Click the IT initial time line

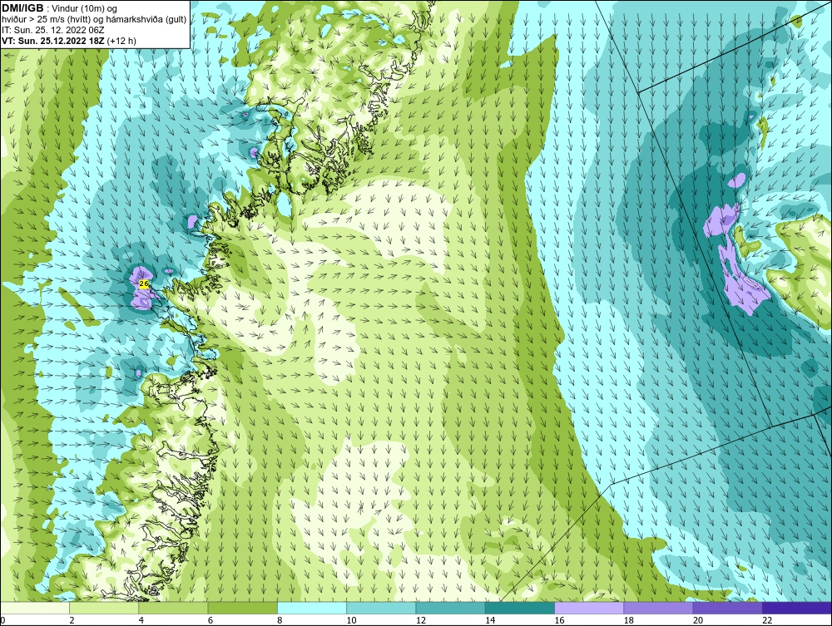pyautogui.click(x=53, y=30)
